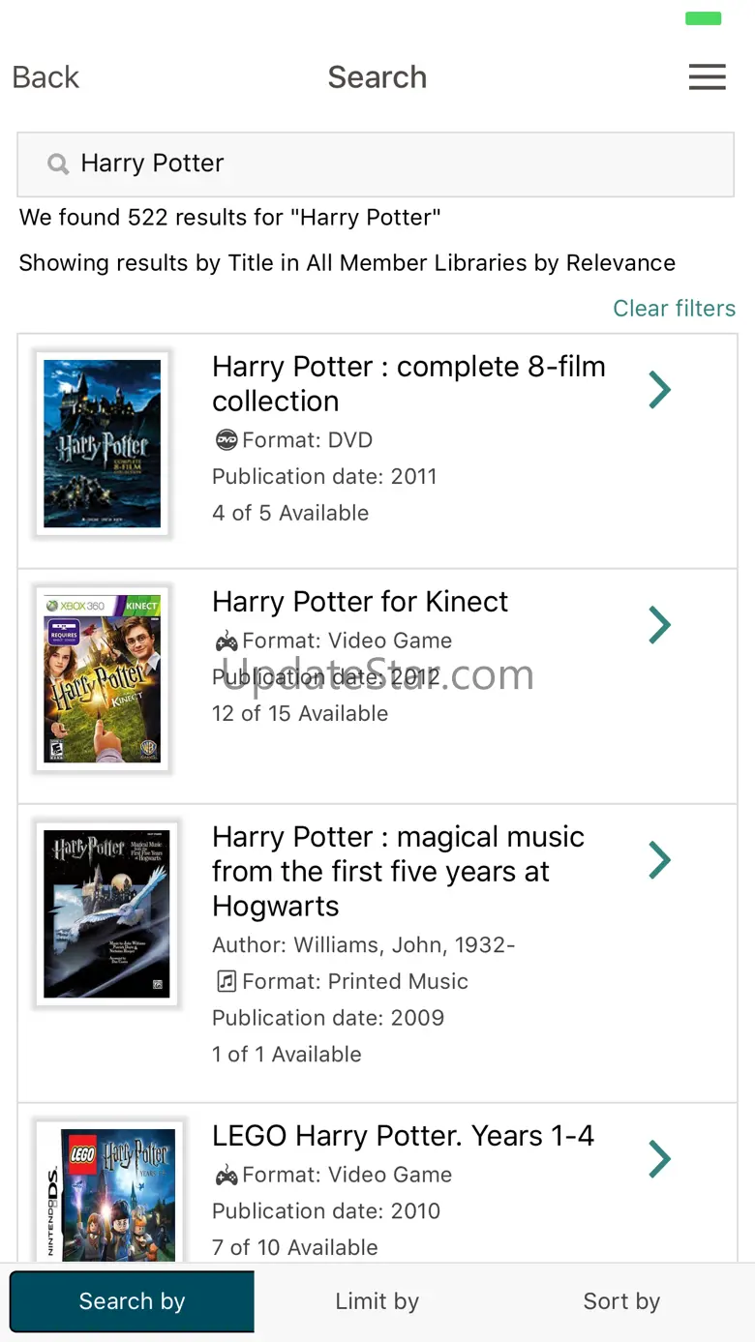This screenshot has height=1342, width=755.
Task: Select the Search by tab
Action: point(132,1301)
